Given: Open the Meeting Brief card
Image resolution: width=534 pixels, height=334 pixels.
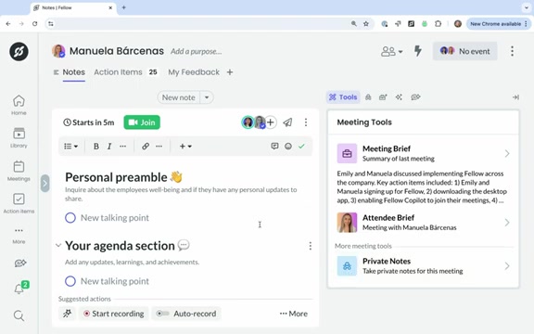Looking at the screenshot, I should tap(424, 153).
